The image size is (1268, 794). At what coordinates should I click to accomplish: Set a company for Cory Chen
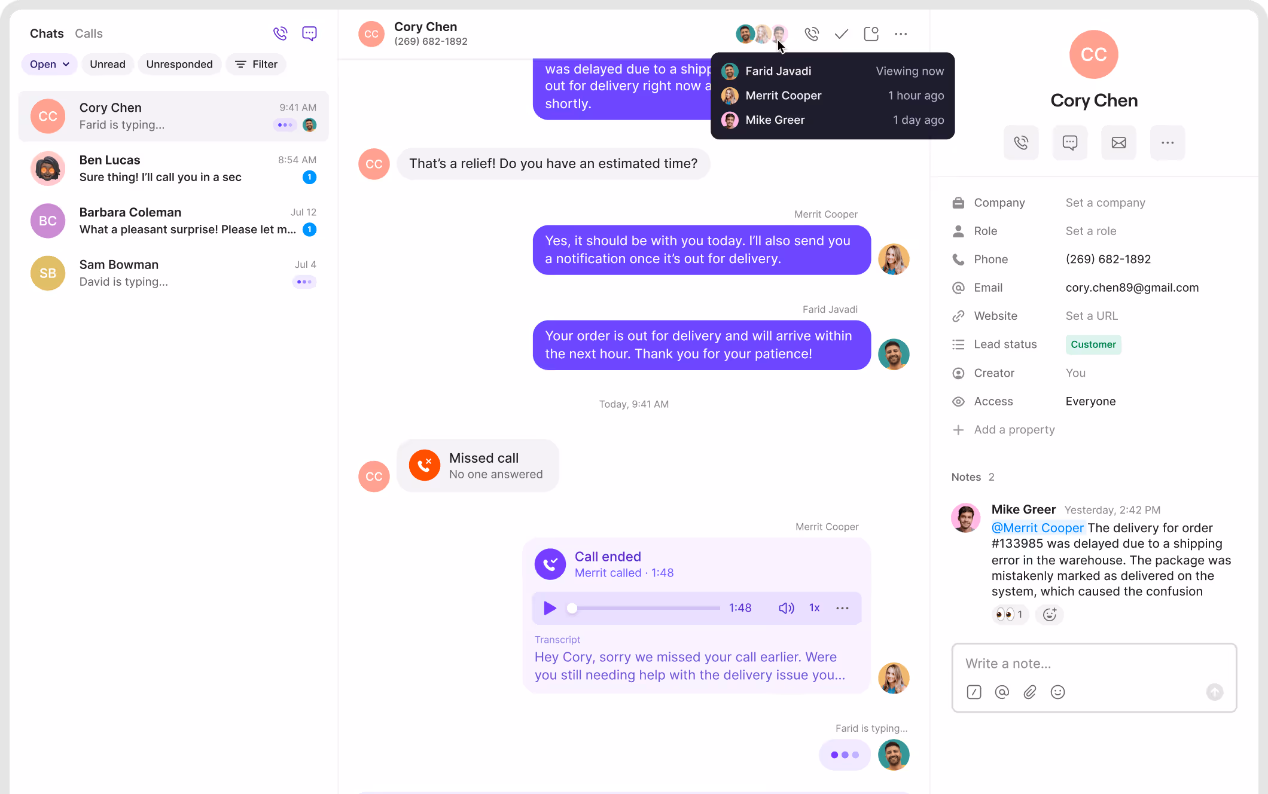(x=1105, y=203)
